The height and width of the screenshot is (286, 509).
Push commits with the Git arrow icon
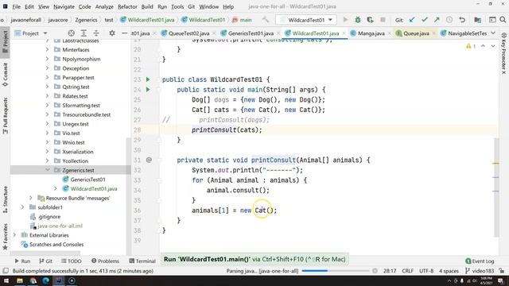[x=437, y=20]
